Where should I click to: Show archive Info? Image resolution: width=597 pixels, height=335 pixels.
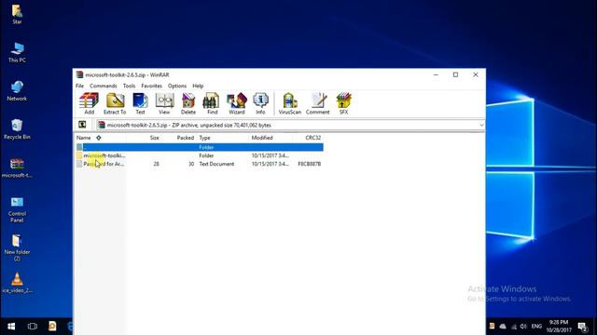(x=260, y=103)
